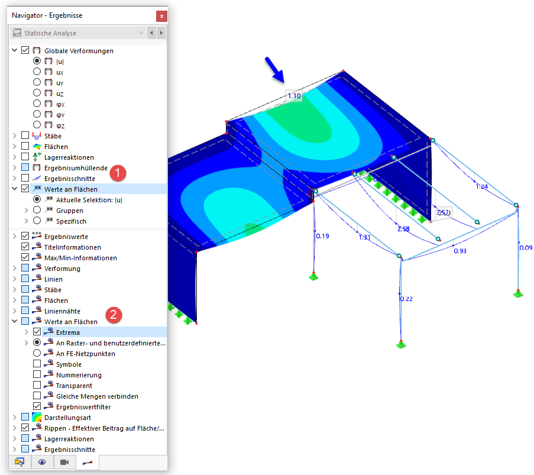Image resolution: width=534 pixels, height=475 pixels.
Task: Enable the Ergebnisschnitte checkbox in upper tree
Action: click(x=25, y=178)
